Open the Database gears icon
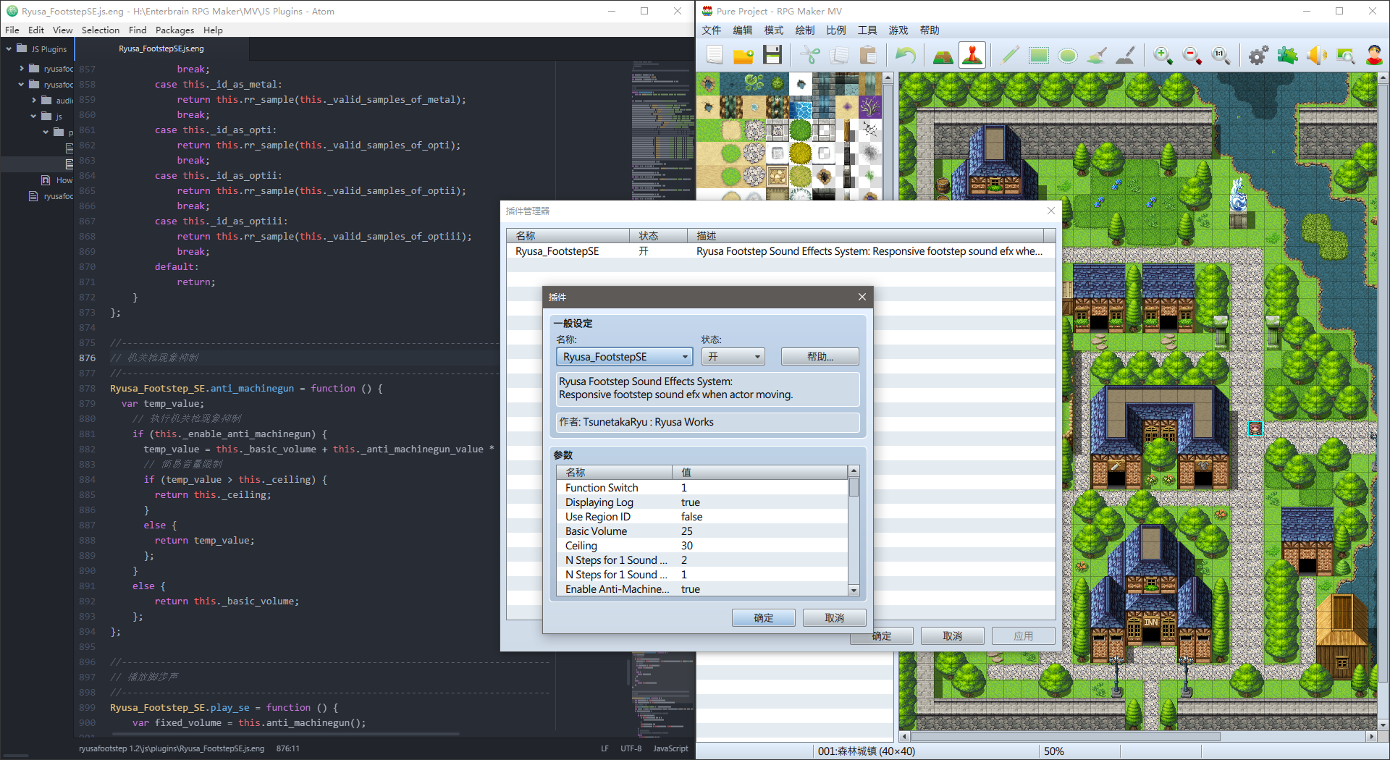Screen dimensions: 1390x760 (1258, 55)
